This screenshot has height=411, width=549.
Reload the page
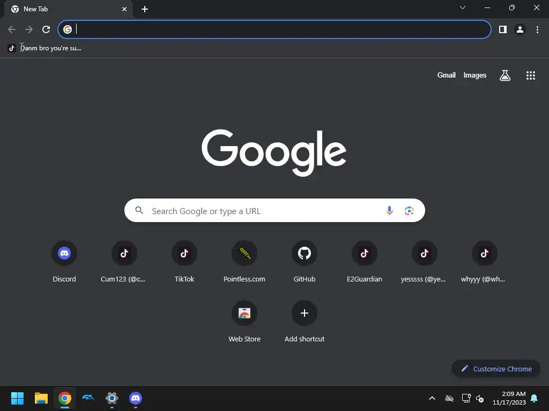pos(46,29)
